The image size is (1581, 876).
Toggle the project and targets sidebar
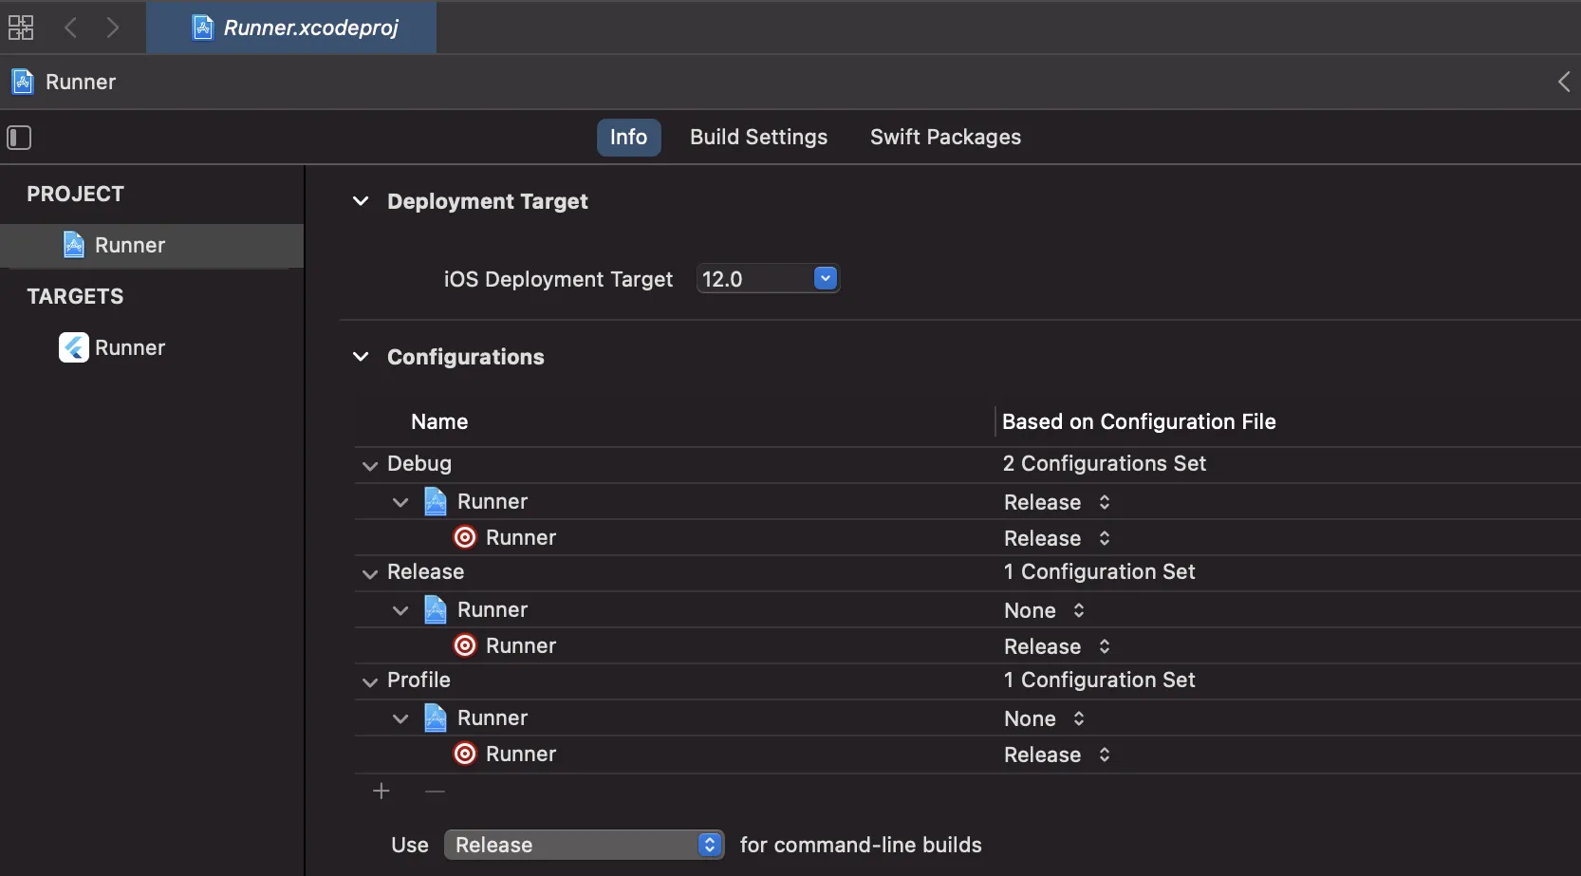coord(20,138)
